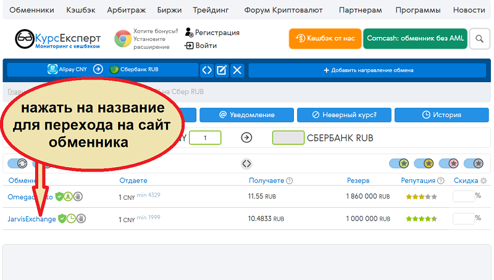Click the hand icon in JarvisExchange row

81,218
